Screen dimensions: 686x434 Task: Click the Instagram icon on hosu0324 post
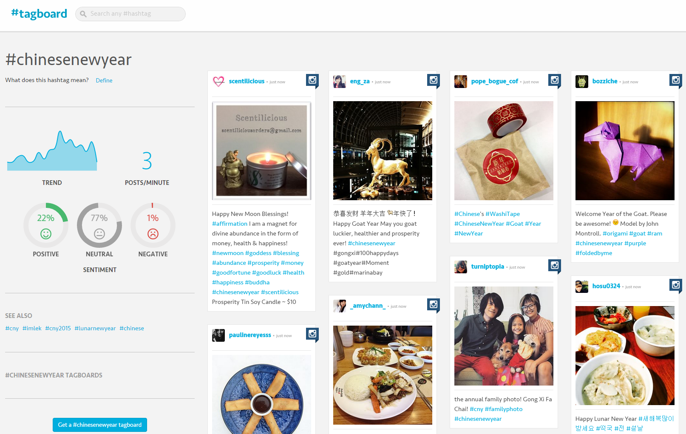[676, 285]
